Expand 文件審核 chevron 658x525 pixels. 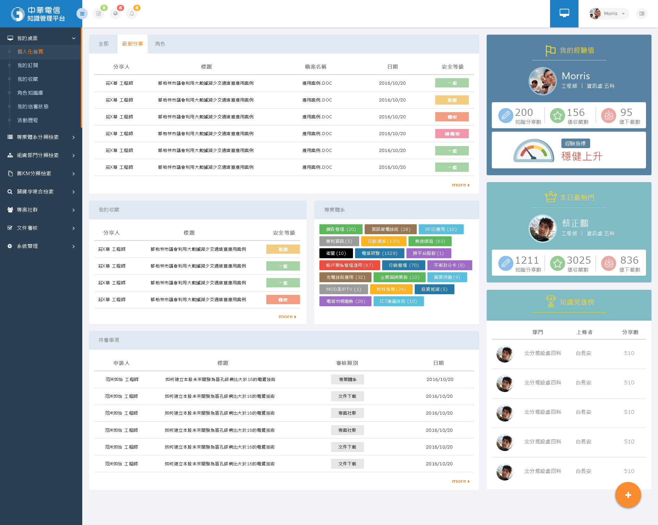[74, 228]
